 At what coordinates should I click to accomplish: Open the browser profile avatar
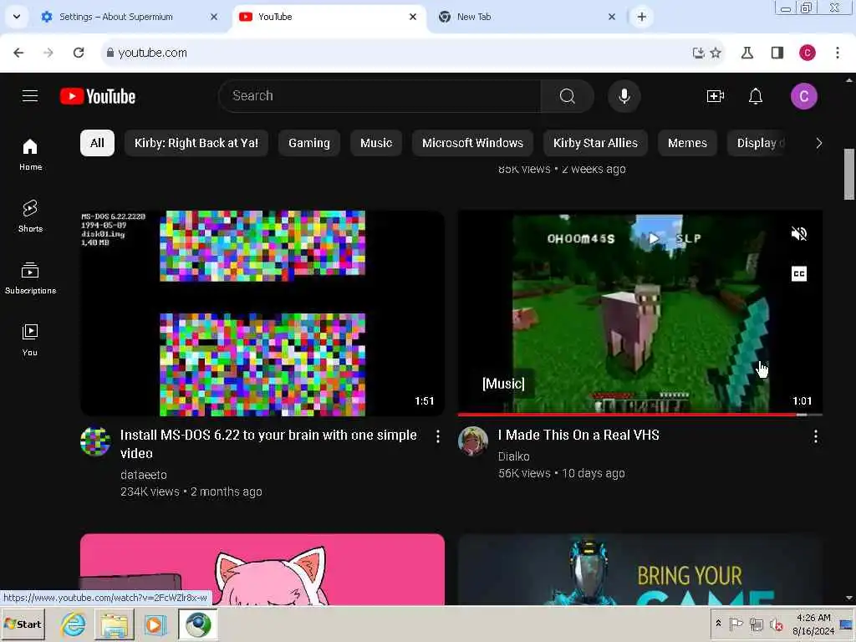808,53
